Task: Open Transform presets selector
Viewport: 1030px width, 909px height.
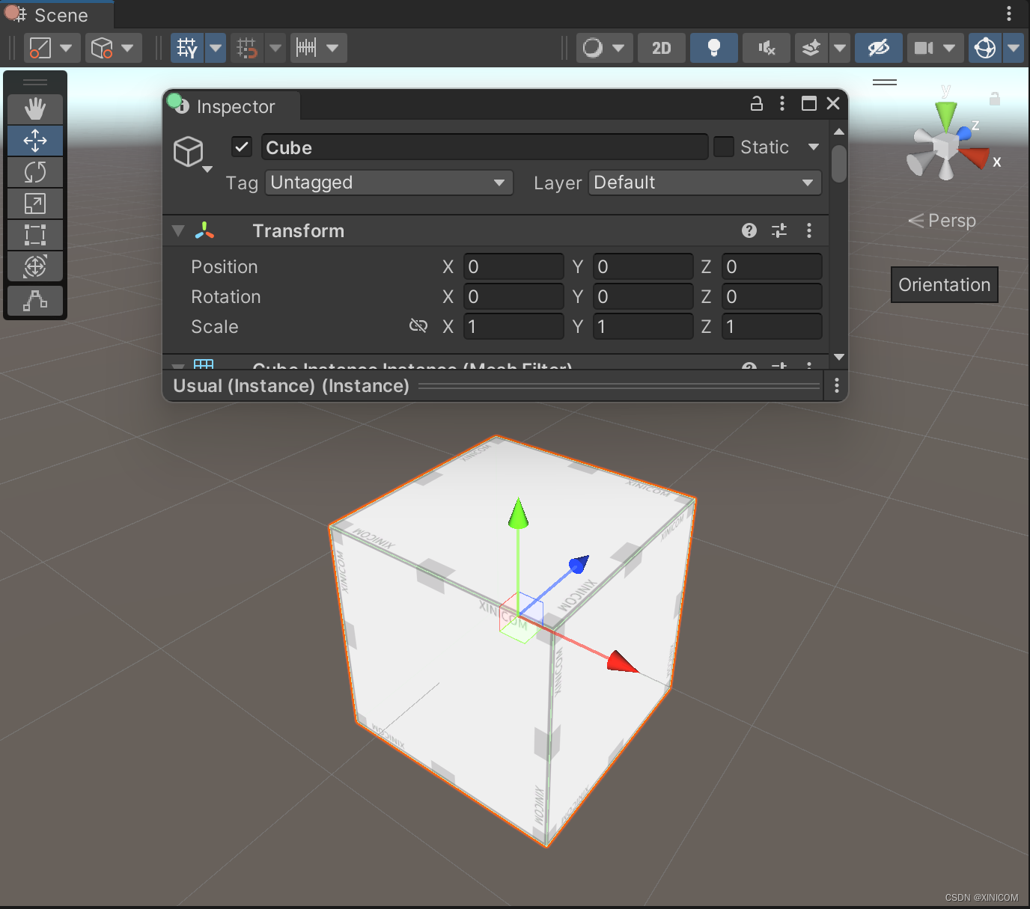Action: coord(779,230)
